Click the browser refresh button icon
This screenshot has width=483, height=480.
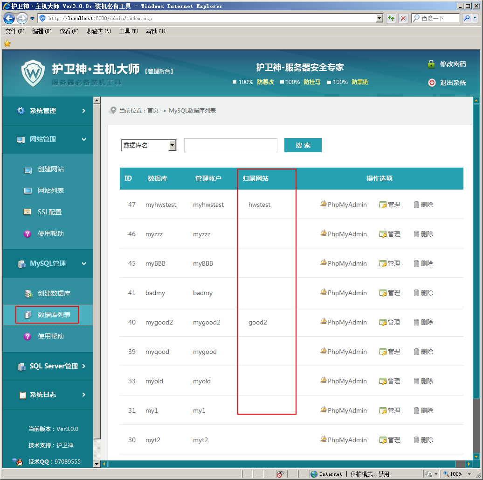(x=391, y=18)
